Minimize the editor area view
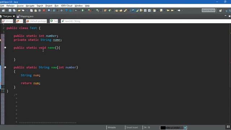 tap(225, 16)
